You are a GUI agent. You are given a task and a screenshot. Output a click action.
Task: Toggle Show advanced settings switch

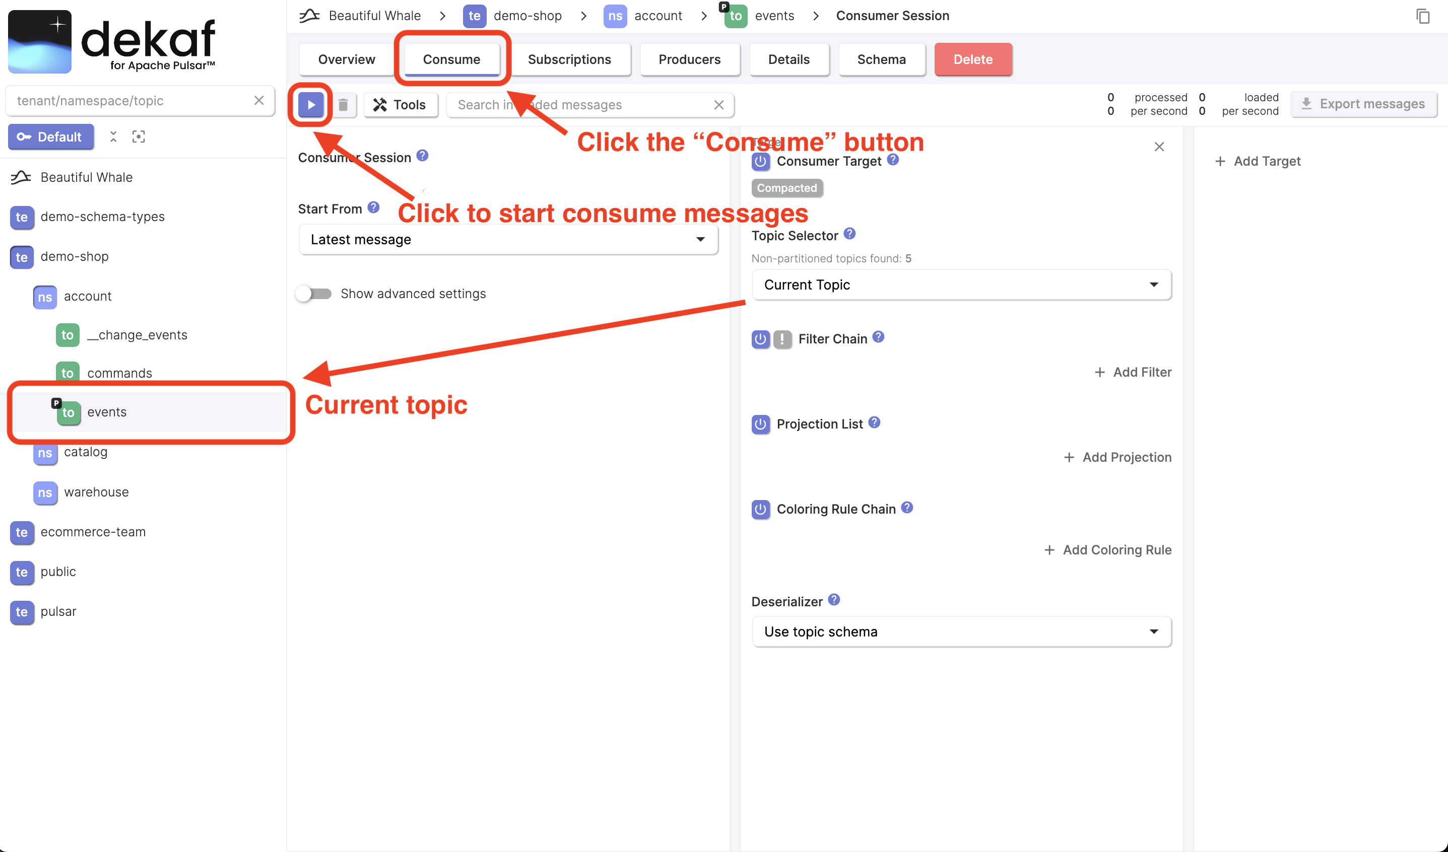[314, 294]
